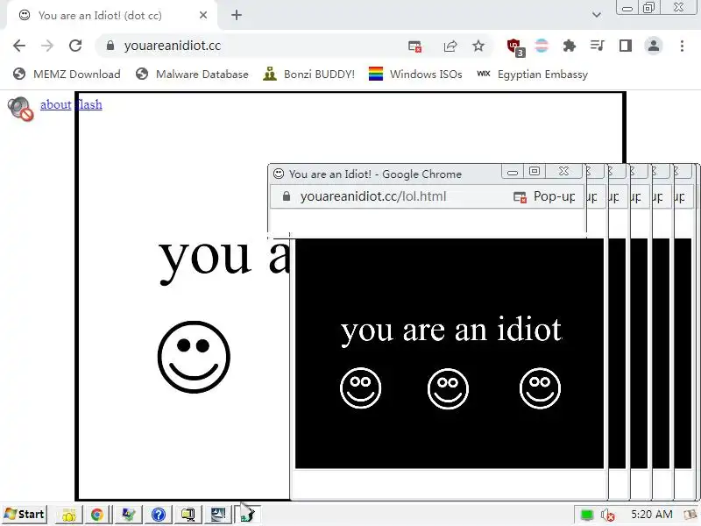Click the popup's lol.html address
This screenshot has height=526, width=701.
click(x=373, y=196)
